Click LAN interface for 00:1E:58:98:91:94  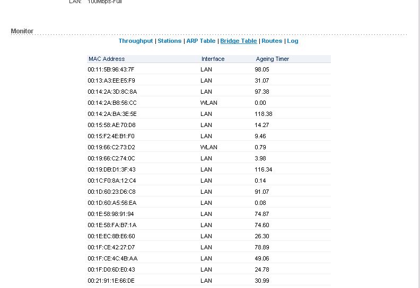pos(206,214)
